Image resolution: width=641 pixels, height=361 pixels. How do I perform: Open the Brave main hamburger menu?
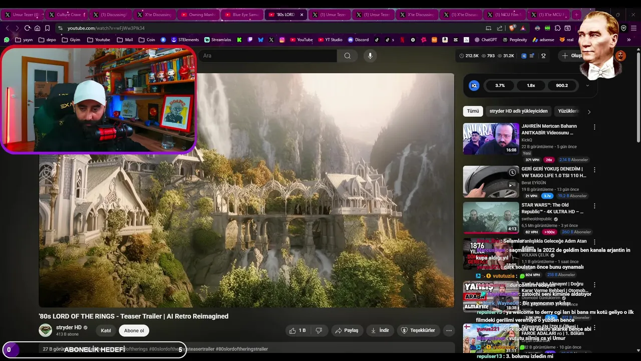coord(634,28)
